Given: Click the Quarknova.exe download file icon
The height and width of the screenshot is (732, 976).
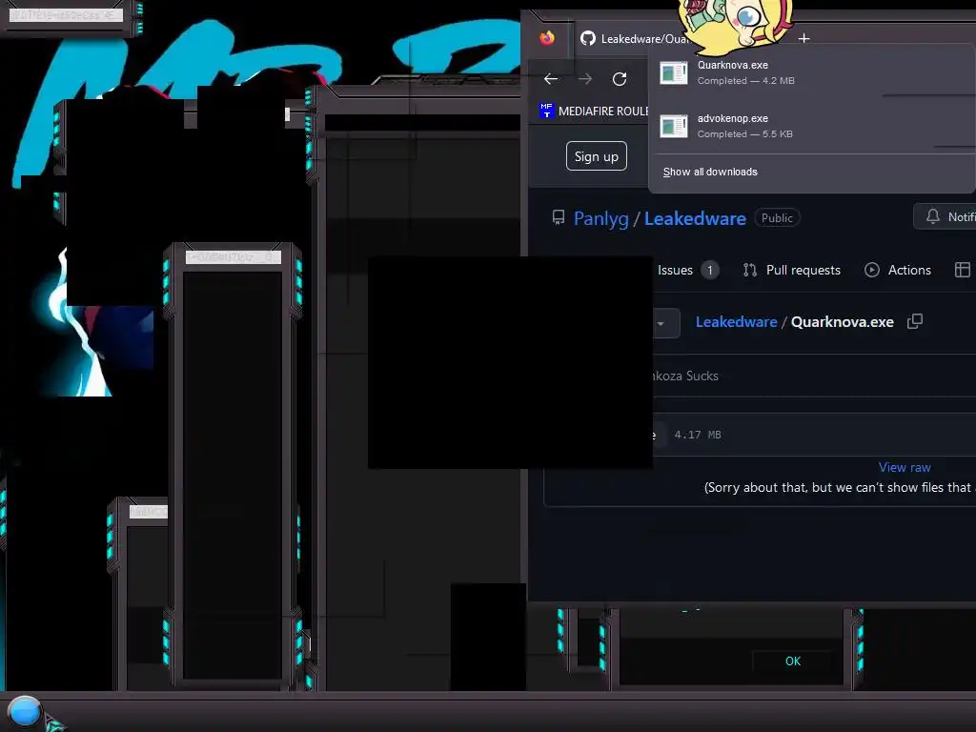Looking at the screenshot, I should [674, 72].
